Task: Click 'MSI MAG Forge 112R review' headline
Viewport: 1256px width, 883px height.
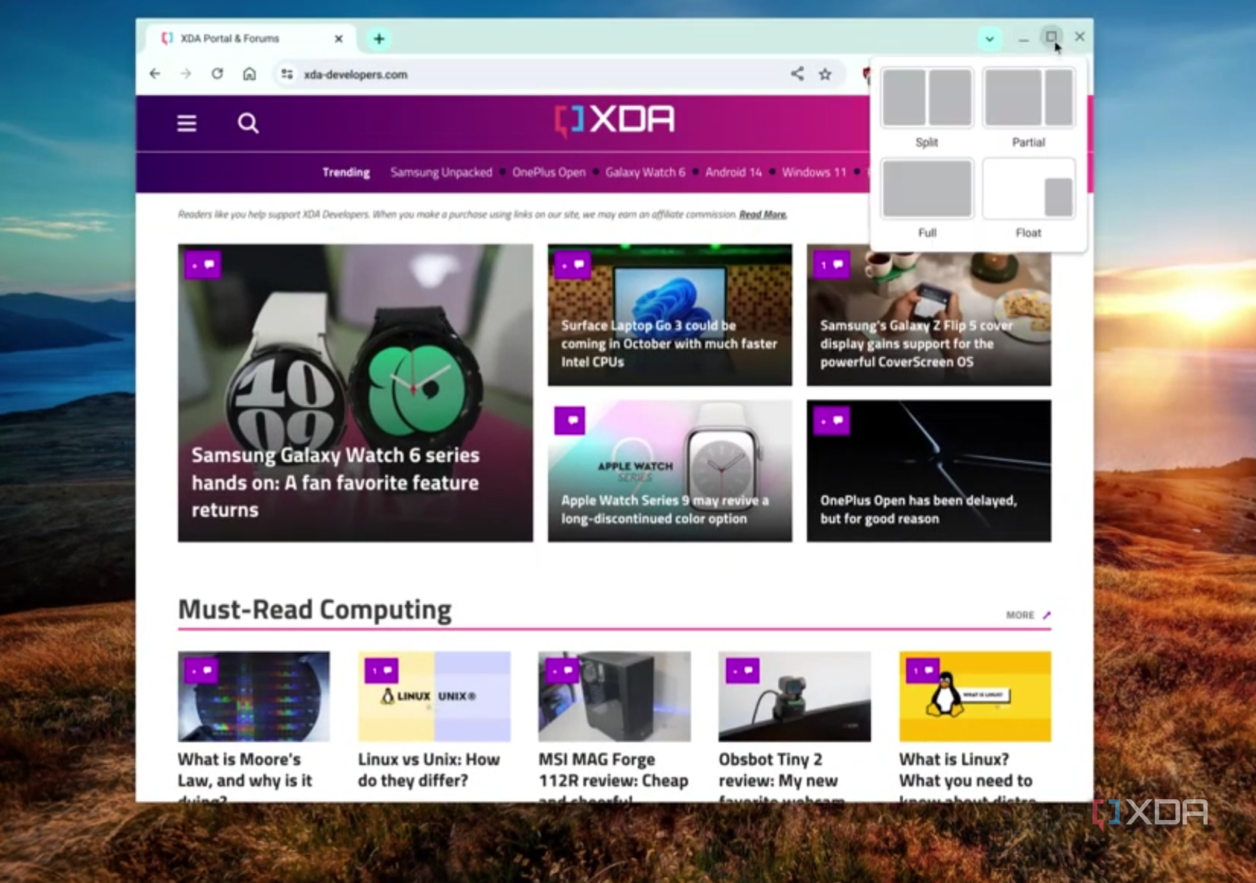Action: (x=614, y=776)
